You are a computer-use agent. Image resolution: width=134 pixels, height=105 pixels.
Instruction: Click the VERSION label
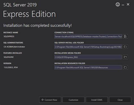coord(7,63)
